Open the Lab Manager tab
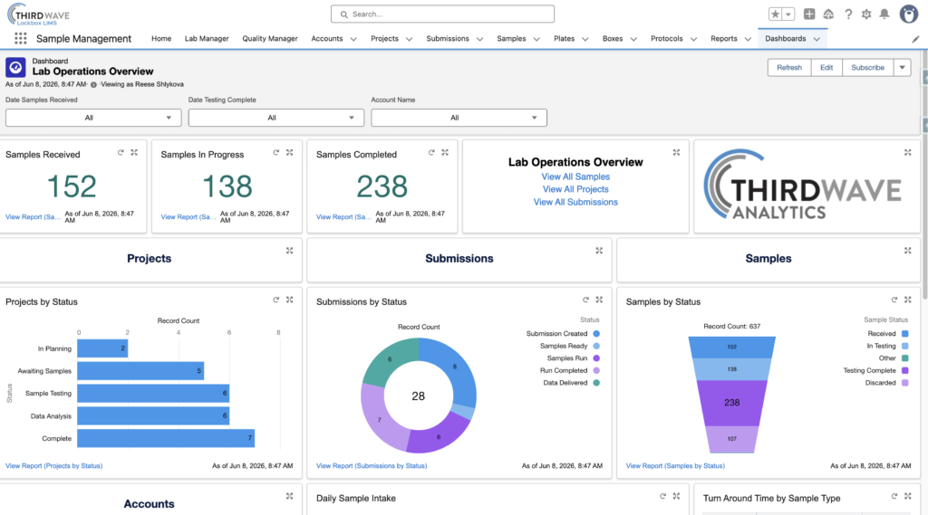The width and height of the screenshot is (928, 515). tap(207, 38)
